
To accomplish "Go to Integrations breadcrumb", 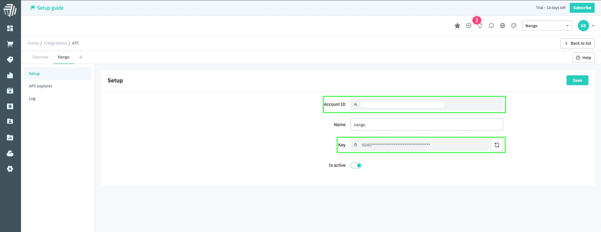I will coord(55,43).
